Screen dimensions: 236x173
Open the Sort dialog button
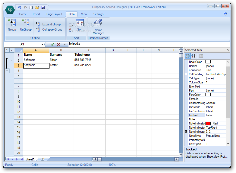pyautogui.click(x=80, y=25)
